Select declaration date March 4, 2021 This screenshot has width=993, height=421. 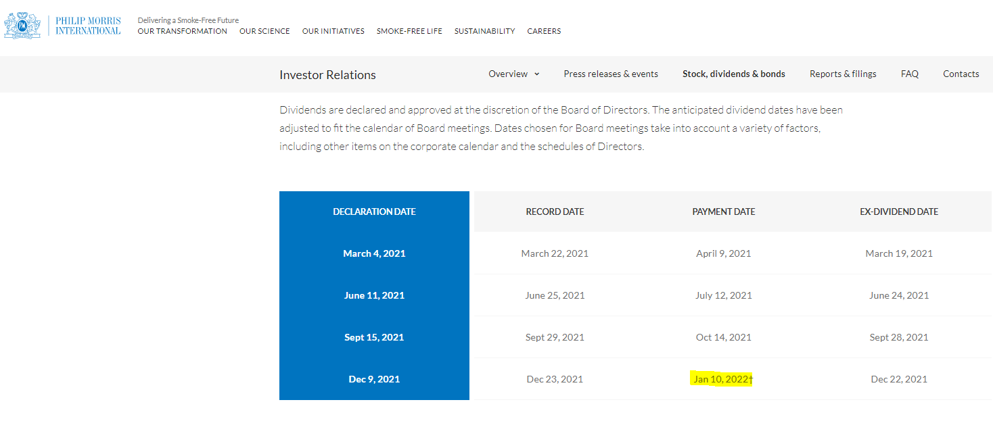[x=374, y=253]
